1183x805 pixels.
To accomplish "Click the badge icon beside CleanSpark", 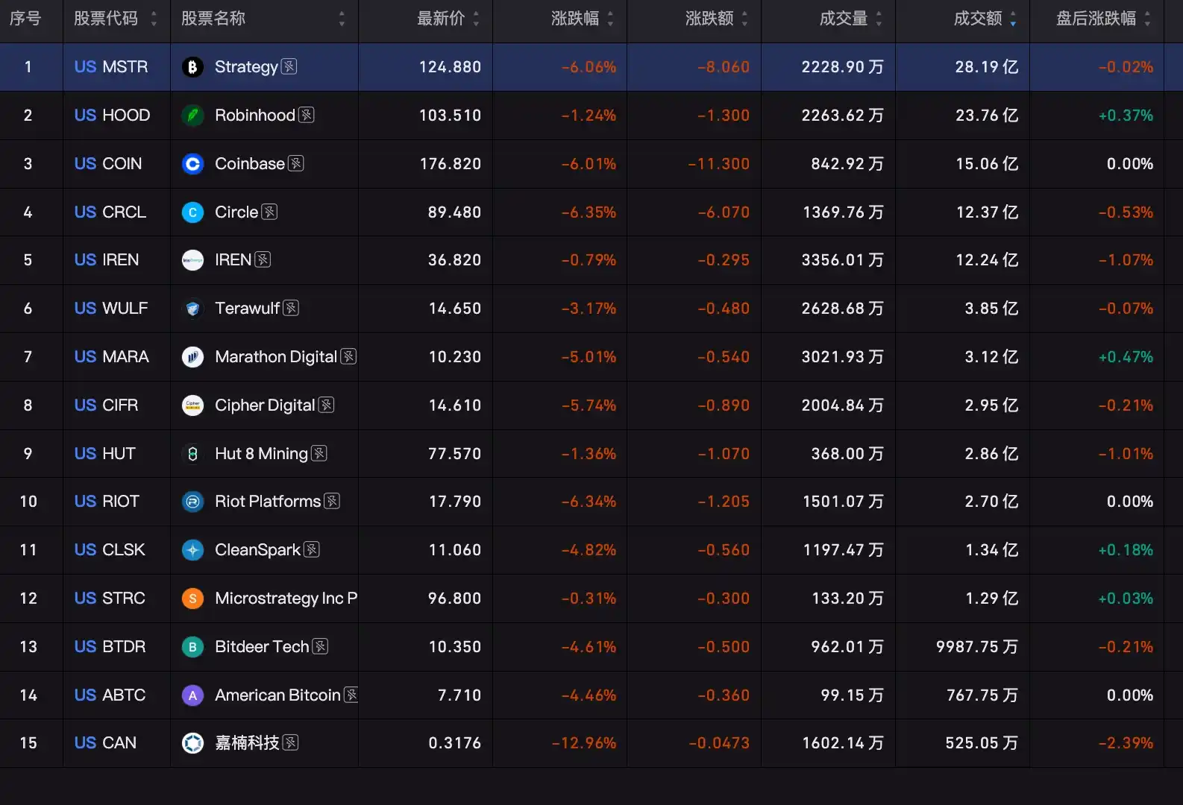I will click(x=312, y=549).
